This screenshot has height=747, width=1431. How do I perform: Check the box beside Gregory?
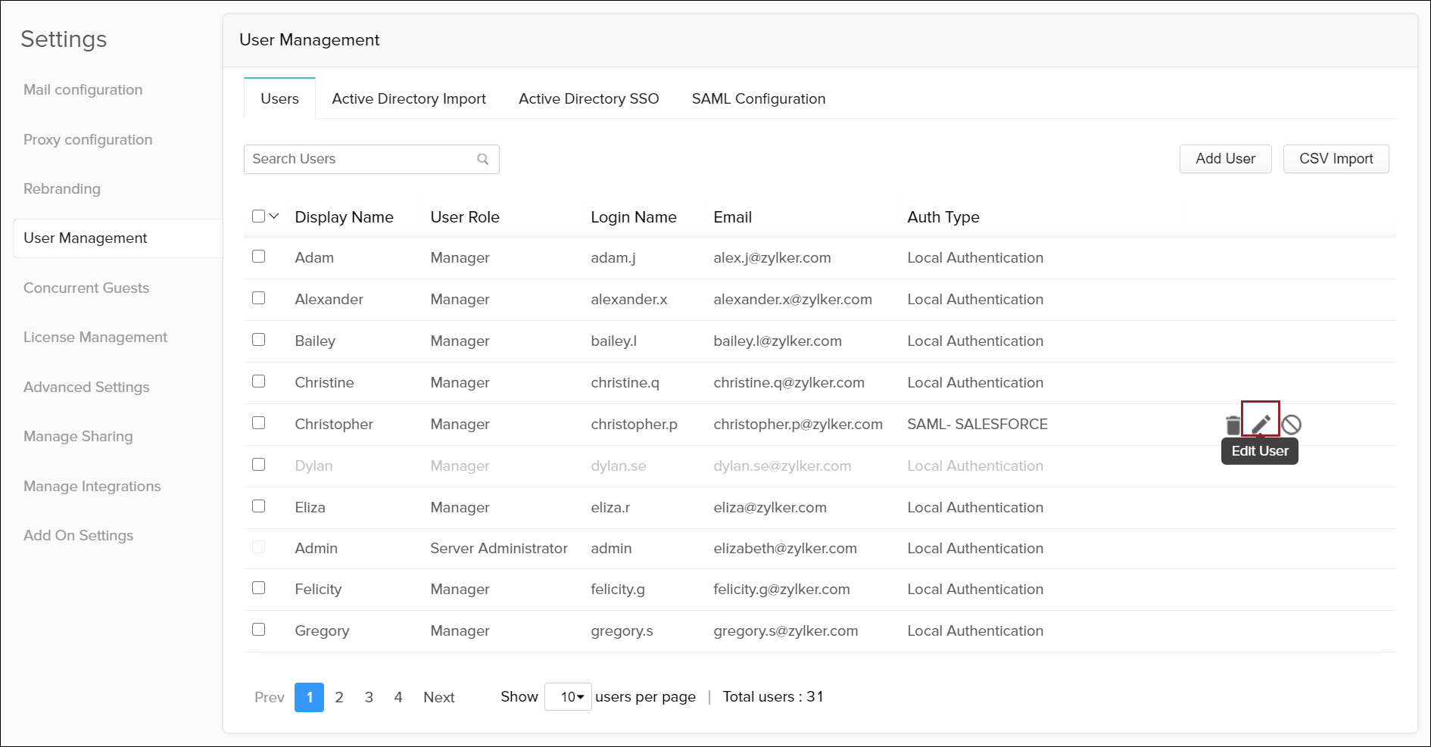tap(259, 630)
